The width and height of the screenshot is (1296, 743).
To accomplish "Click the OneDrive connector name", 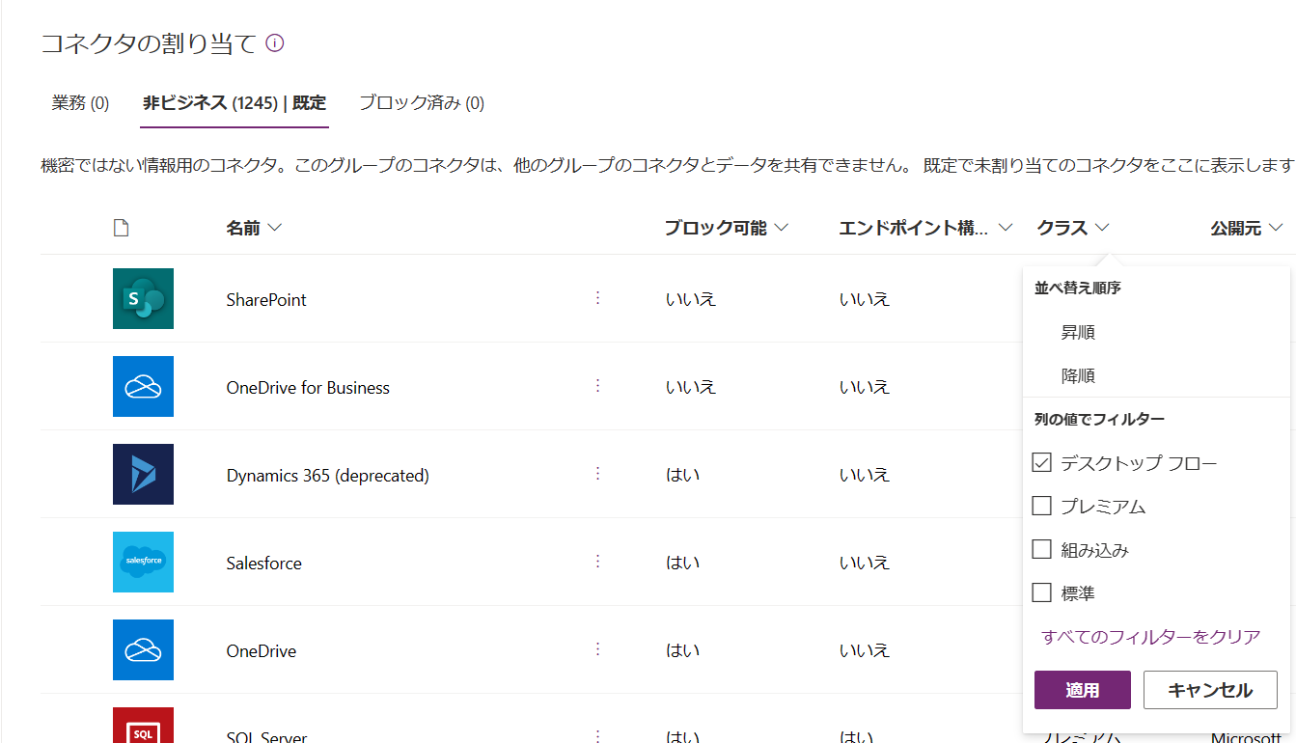I will (262, 651).
